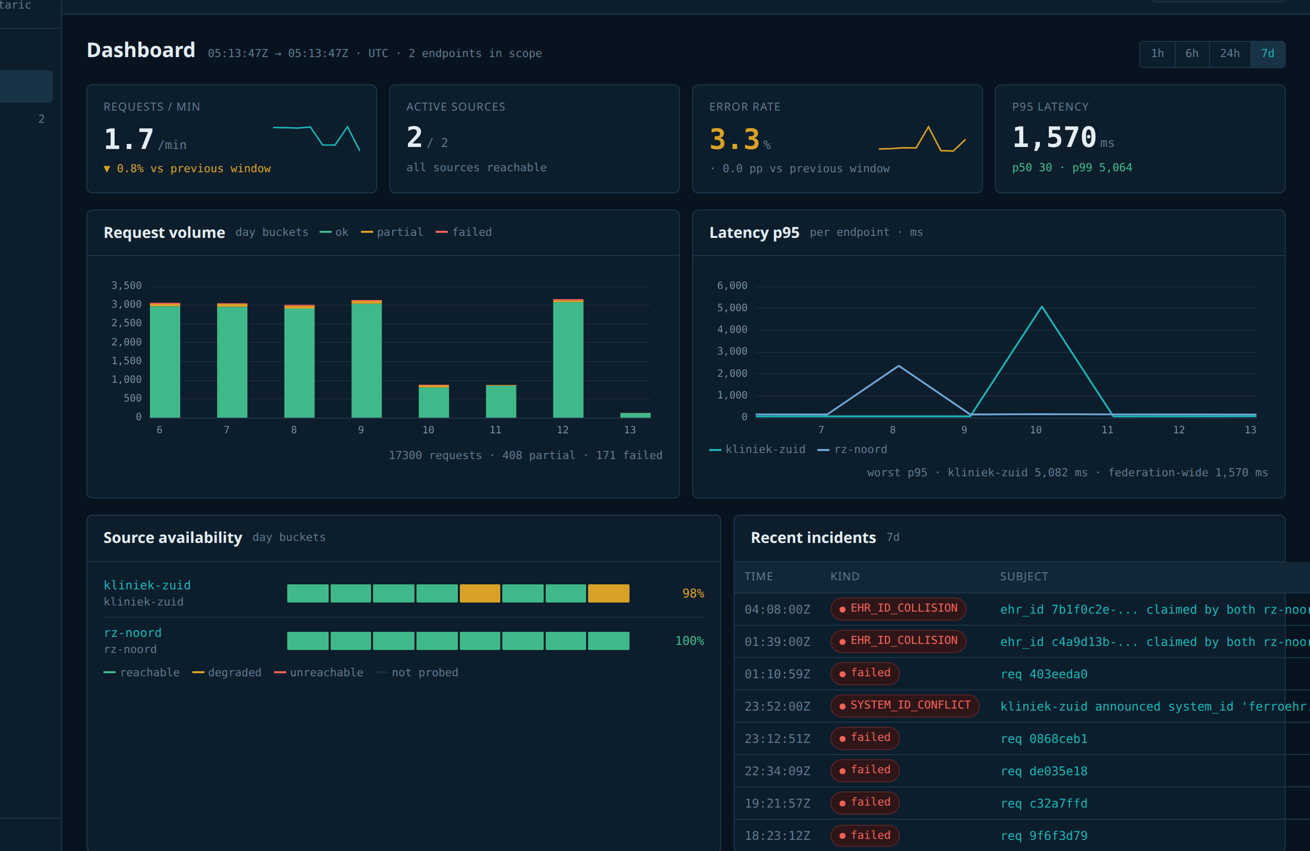Toggle the failed series legend in Request volume

(x=463, y=232)
